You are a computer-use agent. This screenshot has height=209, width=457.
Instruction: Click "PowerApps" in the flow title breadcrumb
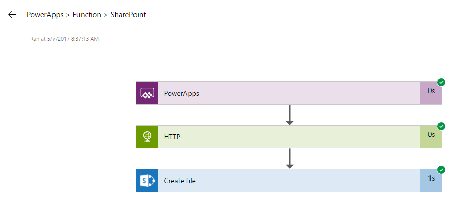pyautogui.click(x=45, y=15)
